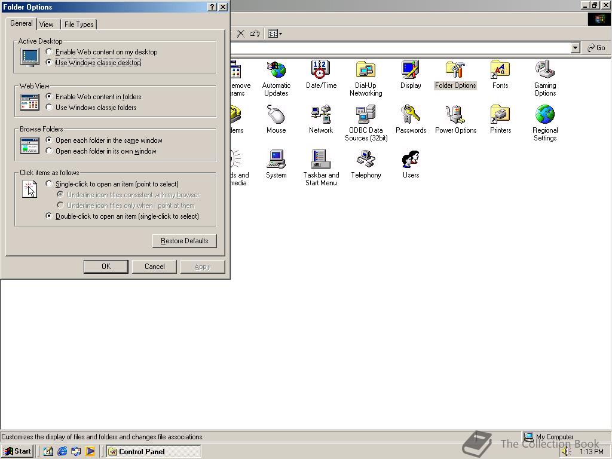Click the 1:13 PM clock in tray
The image size is (612, 459).
click(591, 452)
